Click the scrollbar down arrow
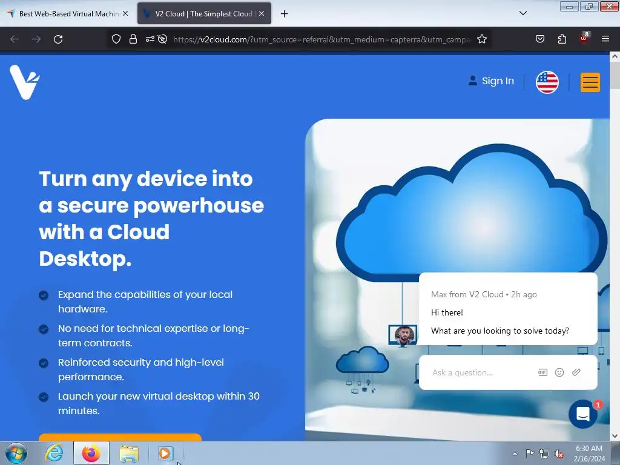This screenshot has width=620, height=465. (615, 436)
